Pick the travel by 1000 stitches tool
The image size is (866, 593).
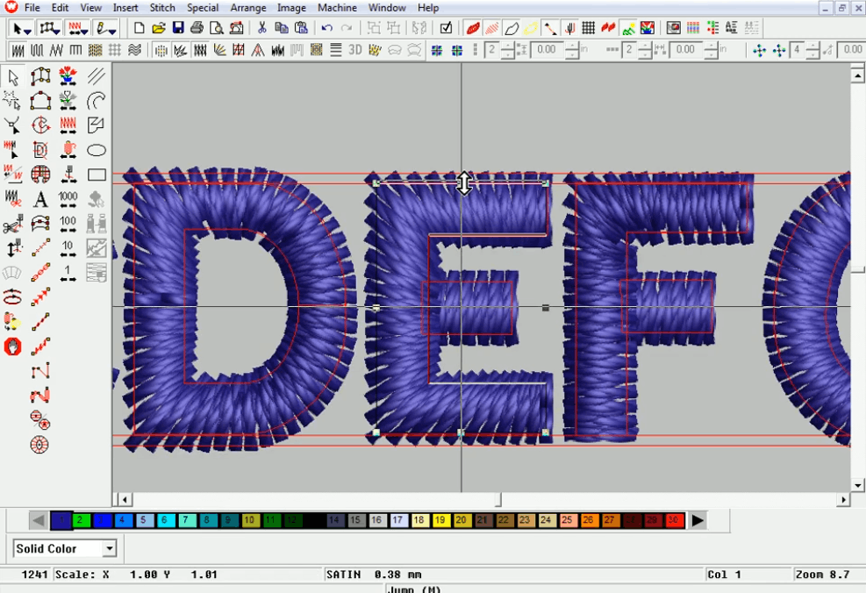(68, 199)
